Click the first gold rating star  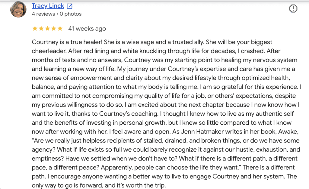[x=35, y=29]
